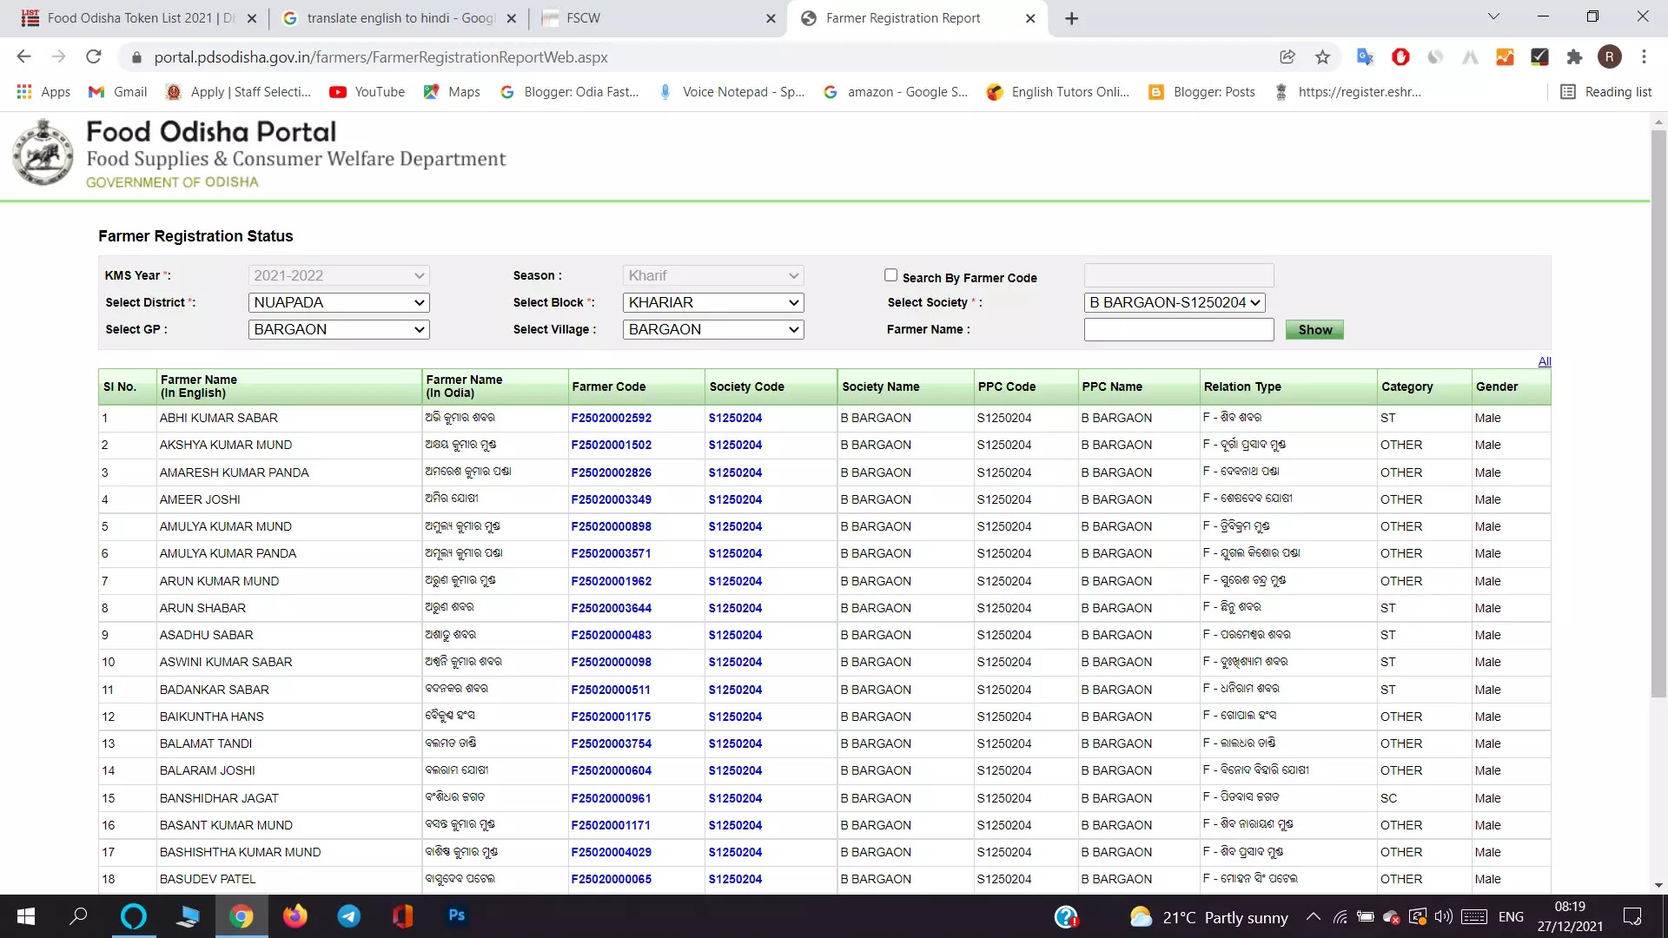Click the browser reload page icon
This screenshot has width=1668, height=938.
click(x=94, y=57)
